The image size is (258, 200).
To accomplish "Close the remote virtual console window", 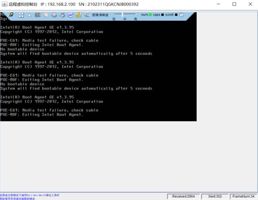I will (x=250, y=4).
